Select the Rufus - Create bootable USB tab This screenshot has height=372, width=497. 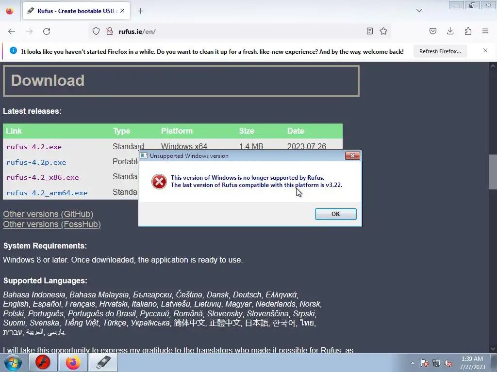point(76,11)
